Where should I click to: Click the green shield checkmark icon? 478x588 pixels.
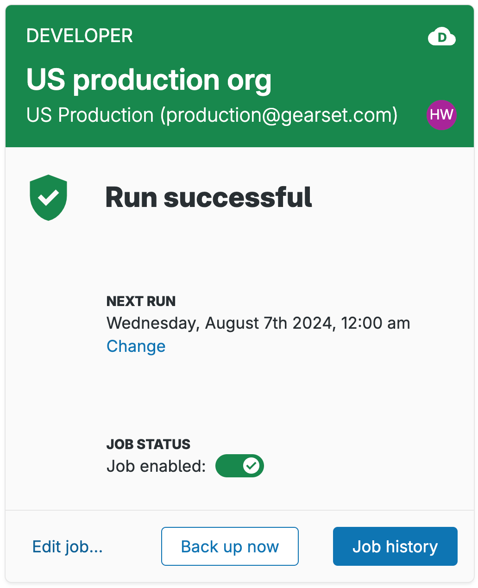coord(49,198)
